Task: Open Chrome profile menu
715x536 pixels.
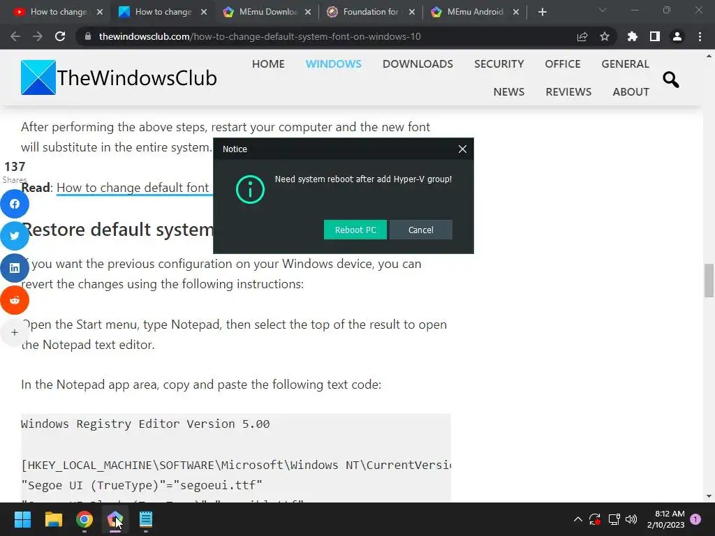Action: 677,36
